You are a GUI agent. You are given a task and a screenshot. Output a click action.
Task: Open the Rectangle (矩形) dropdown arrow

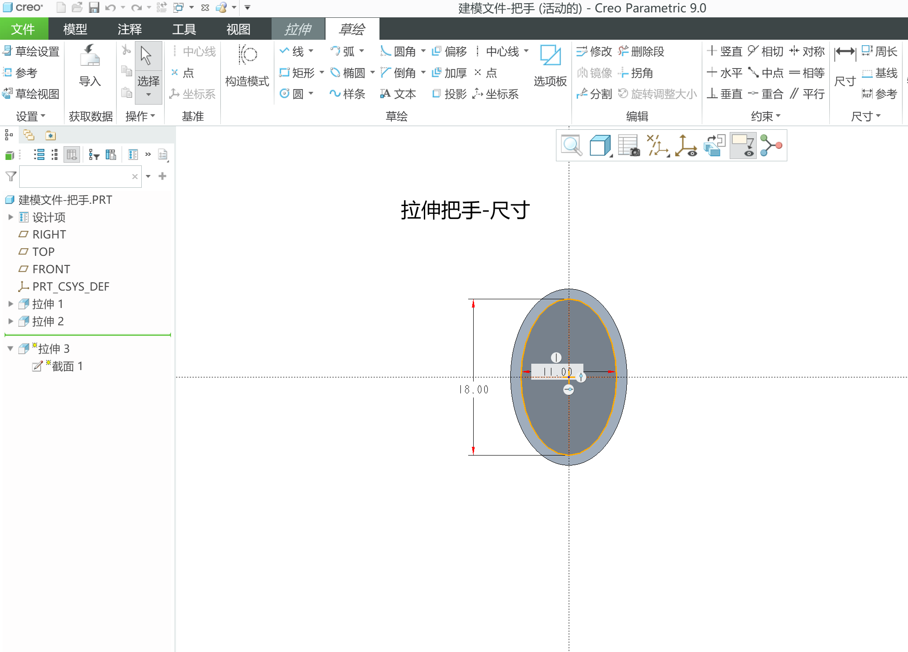coord(322,73)
